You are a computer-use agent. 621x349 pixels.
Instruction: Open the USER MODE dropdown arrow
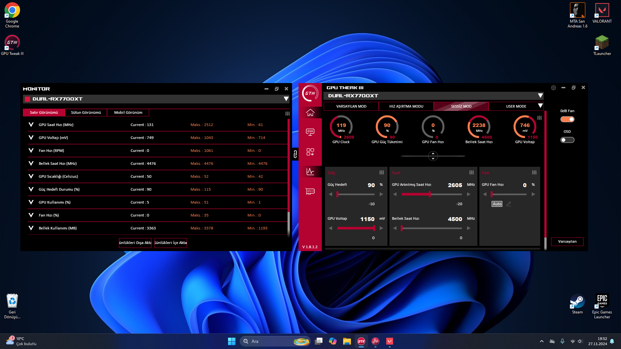click(540, 106)
